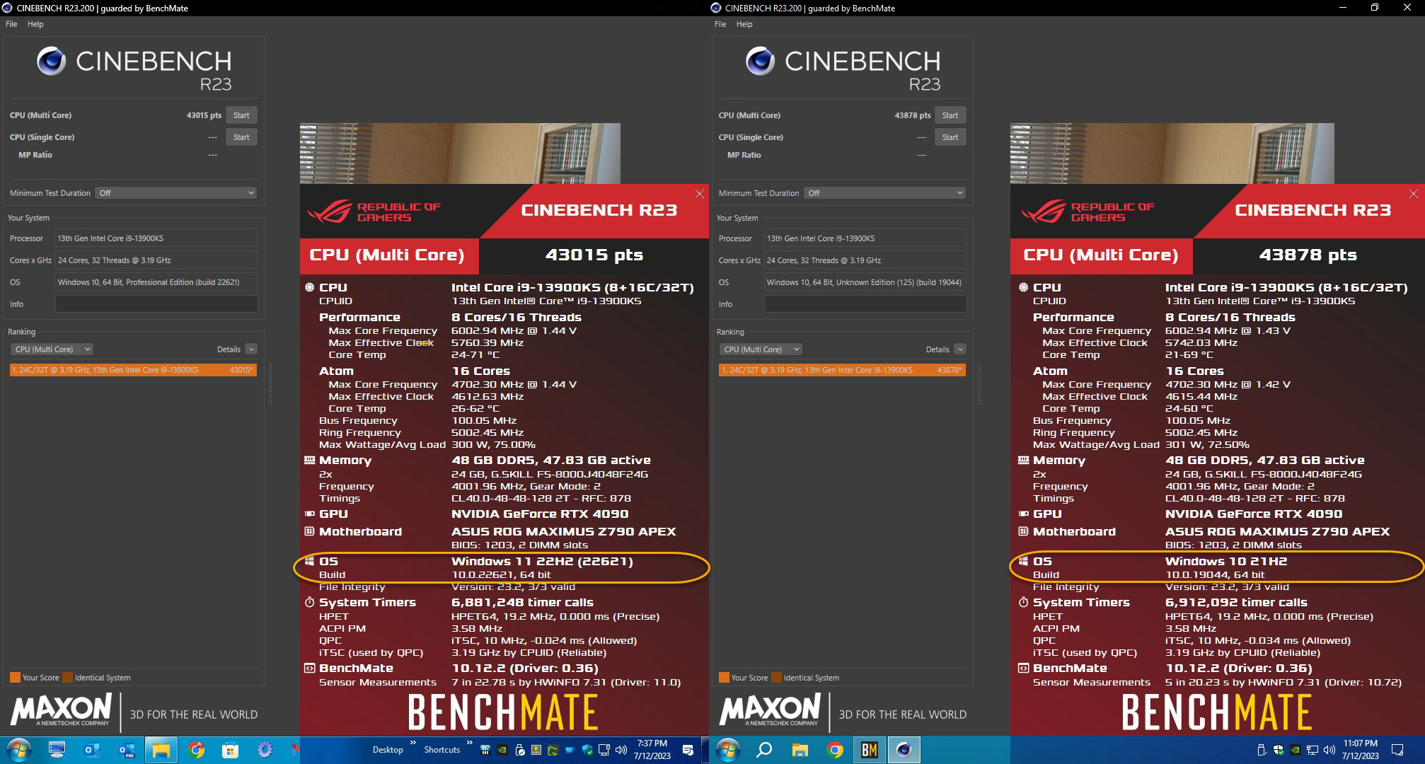Open the File menu in left Cinebench window
This screenshot has width=1425, height=764.
pos(11,24)
